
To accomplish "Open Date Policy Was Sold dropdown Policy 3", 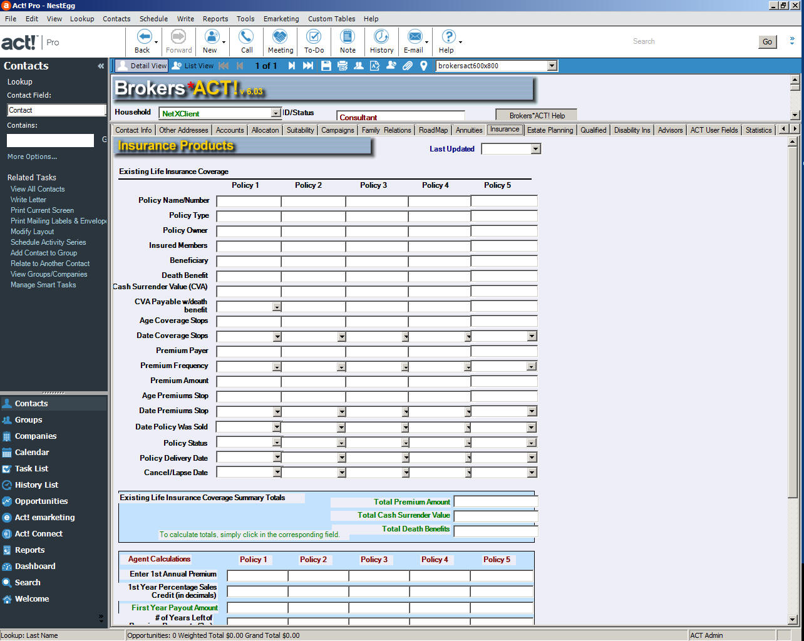I will tap(405, 428).
